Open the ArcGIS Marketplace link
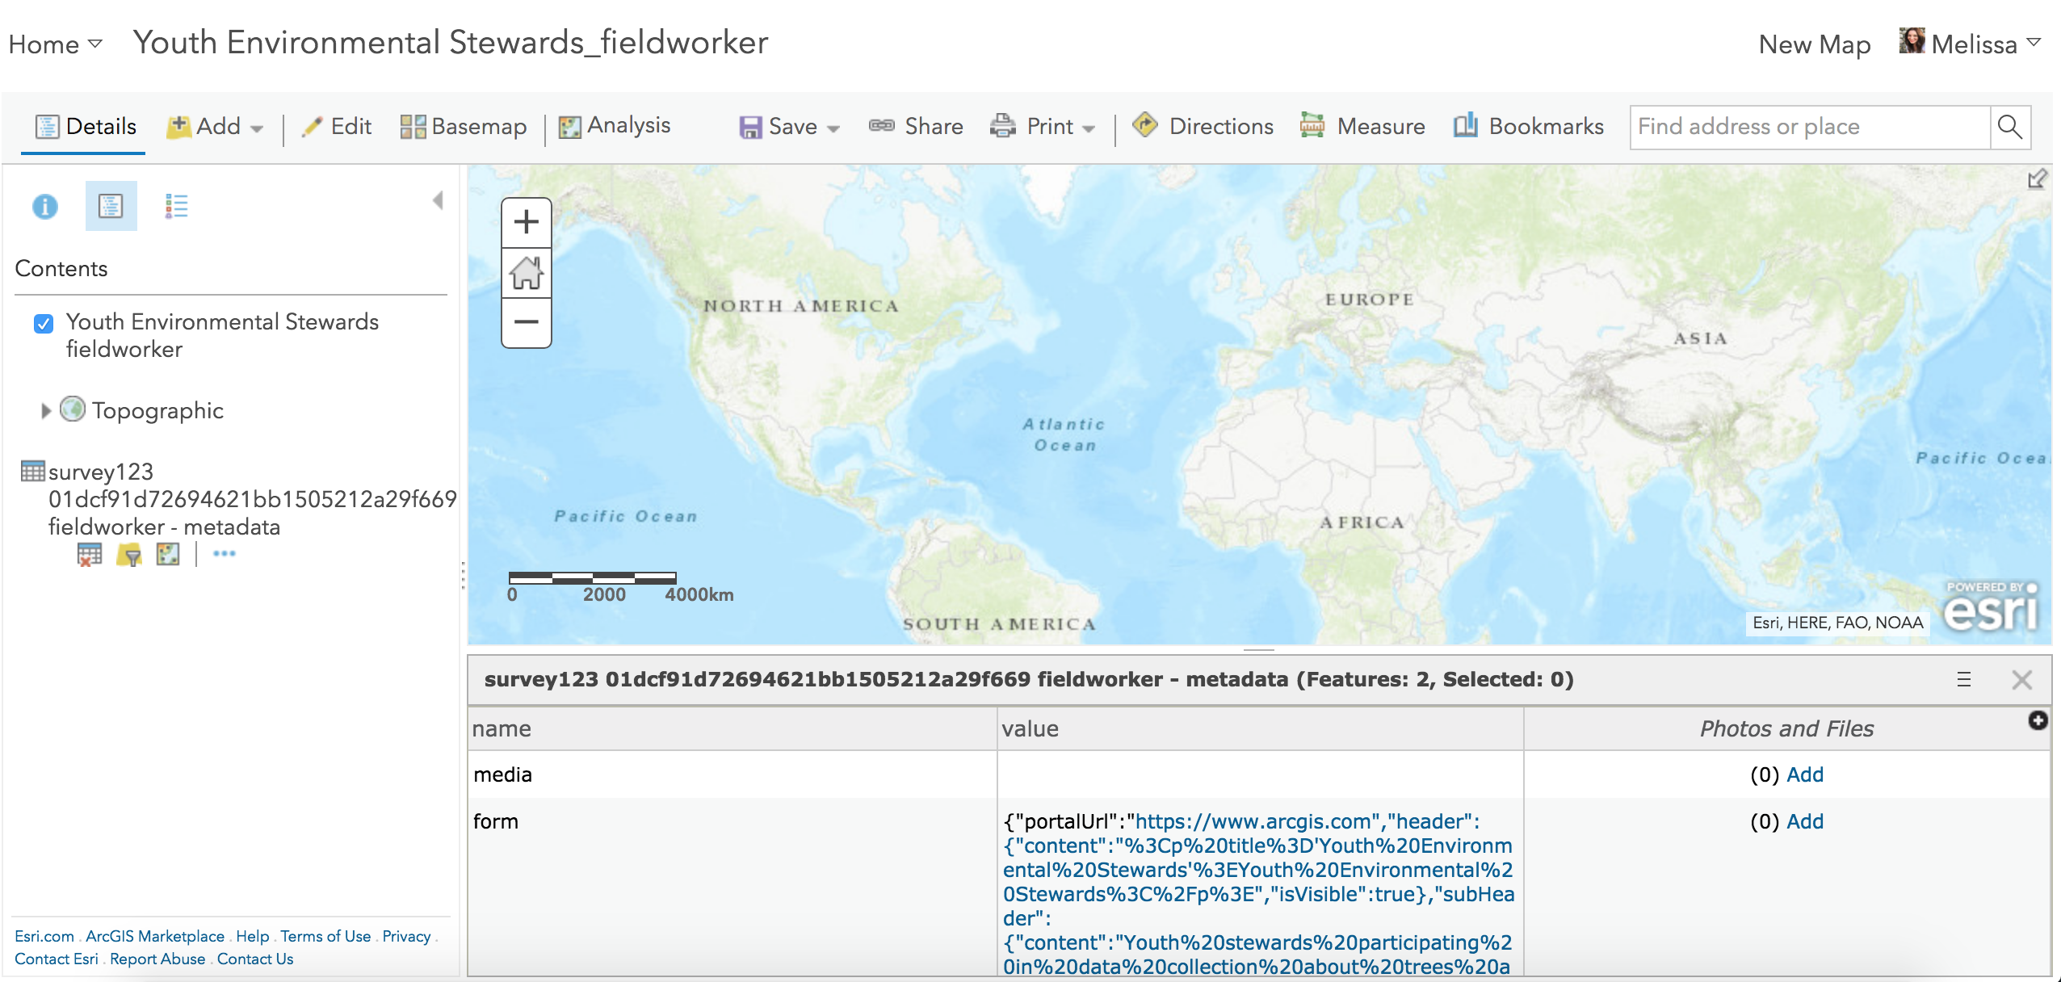The image size is (2061, 982). pos(155,936)
